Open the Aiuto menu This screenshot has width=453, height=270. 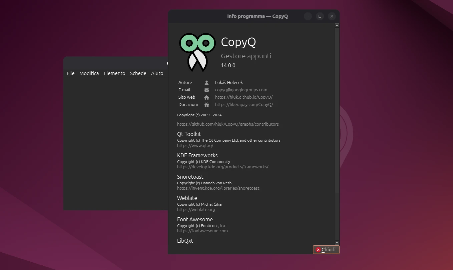[157, 73]
